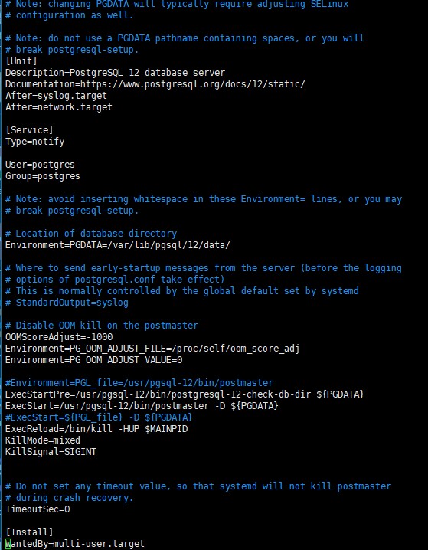
Task: Click the ExecStartPre check-db-dir line
Action: 185,394
